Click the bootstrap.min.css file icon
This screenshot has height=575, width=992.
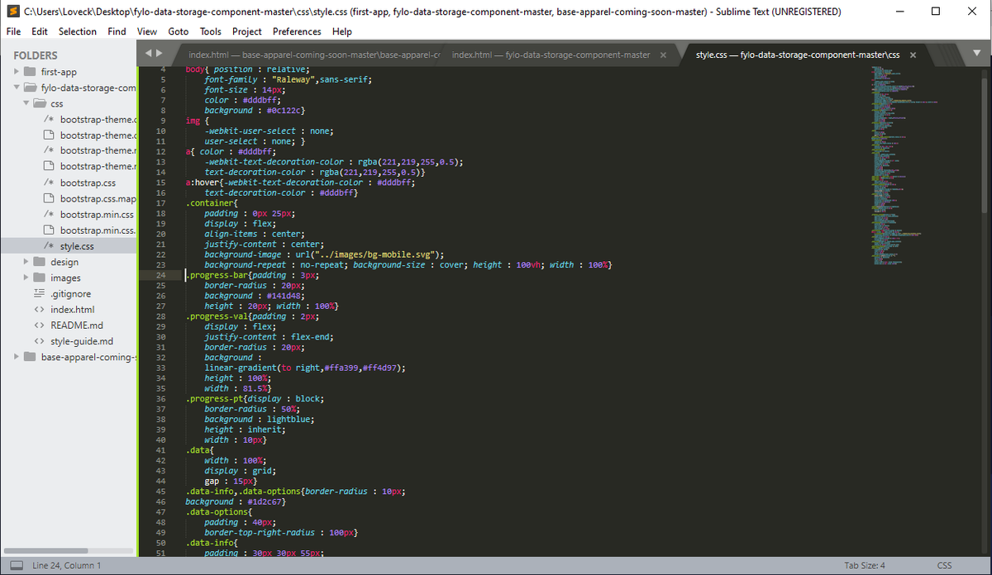(50, 215)
